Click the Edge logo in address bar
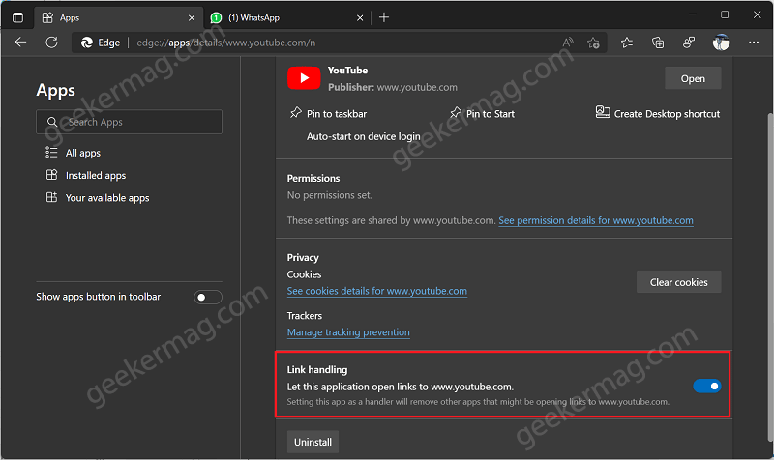Screen dimensions: 774x460 coord(87,43)
